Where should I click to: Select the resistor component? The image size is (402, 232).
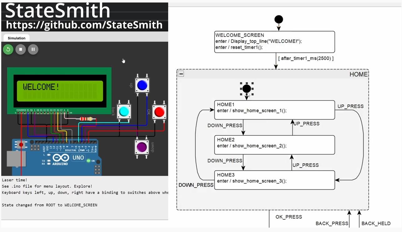[86, 119]
